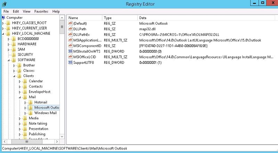Open the Favorites menu
The height and width of the screenshot is (153, 278).
click(41, 11)
